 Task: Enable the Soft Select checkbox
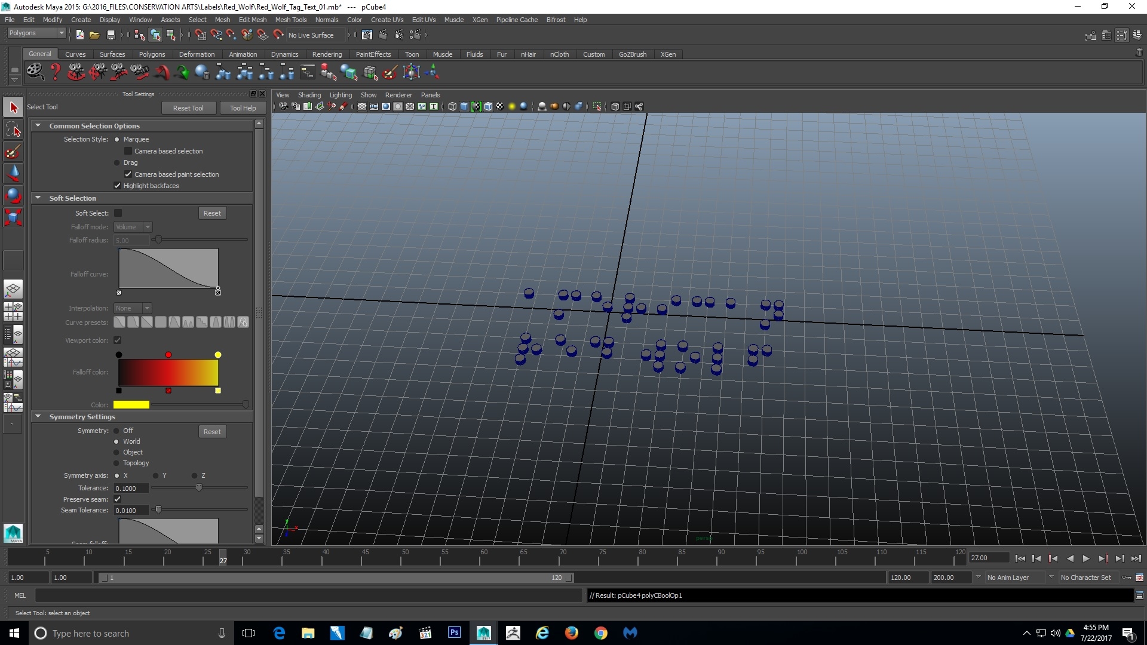click(118, 213)
